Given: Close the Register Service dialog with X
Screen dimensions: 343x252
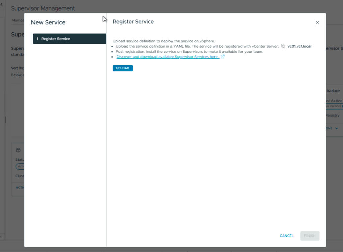Looking at the screenshot, I should 317,23.
